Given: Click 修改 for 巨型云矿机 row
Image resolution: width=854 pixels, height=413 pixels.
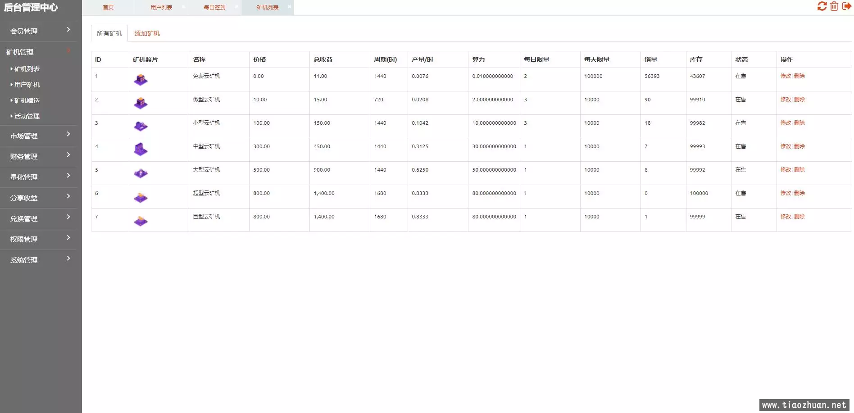Looking at the screenshot, I should click(x=786, y=217).
